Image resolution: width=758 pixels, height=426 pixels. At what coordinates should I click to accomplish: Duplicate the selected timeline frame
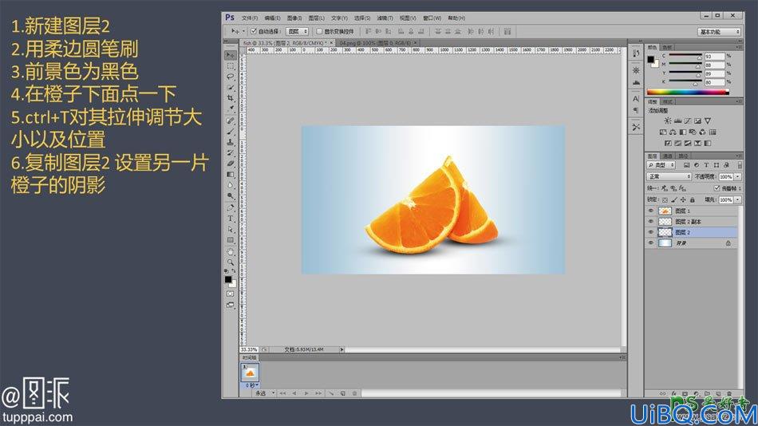pyautogui.click(x=343, y=393)
